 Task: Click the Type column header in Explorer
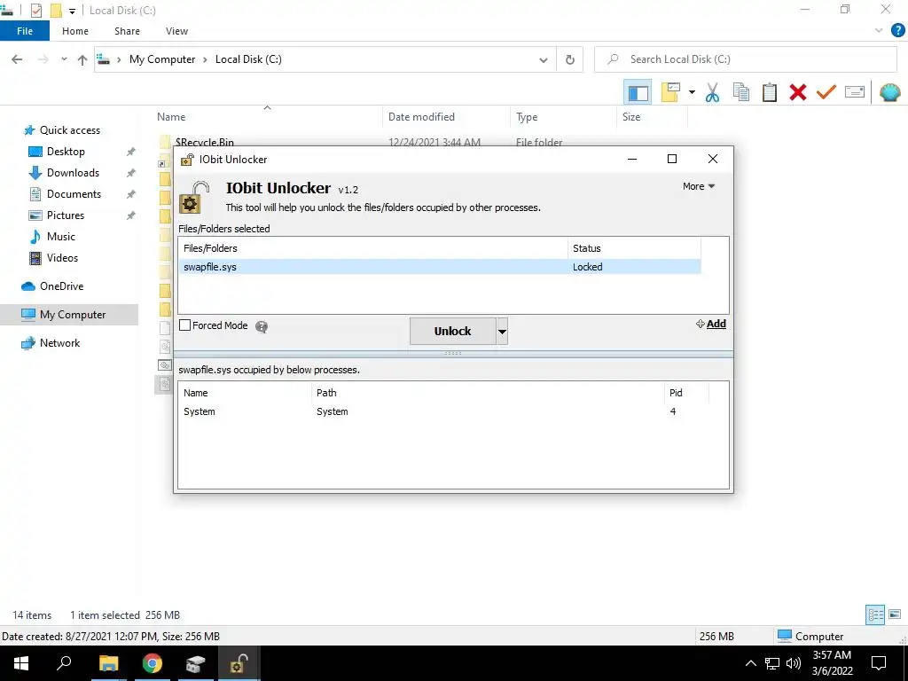pyautogui.click(x=563, y=117)
